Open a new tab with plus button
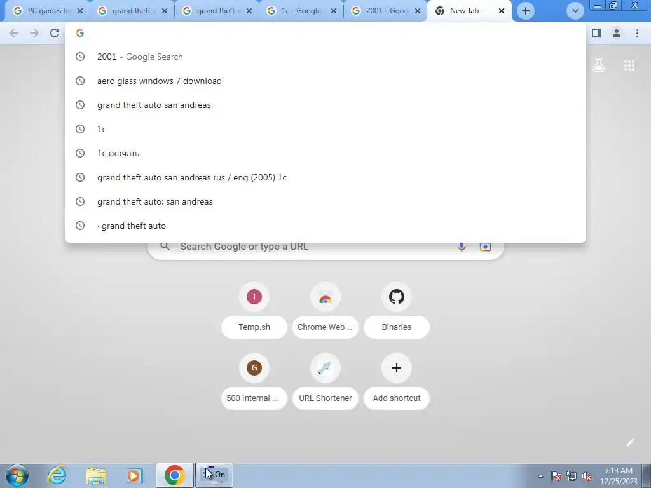 click(x=526, y=11)
